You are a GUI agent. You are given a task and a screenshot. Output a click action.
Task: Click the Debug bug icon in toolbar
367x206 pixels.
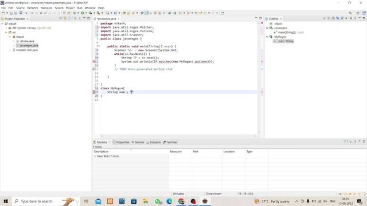click(x=75, y=13)
